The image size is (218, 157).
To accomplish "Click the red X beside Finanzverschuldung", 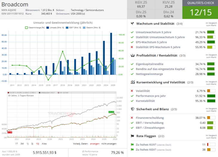I will click(132, 118).
